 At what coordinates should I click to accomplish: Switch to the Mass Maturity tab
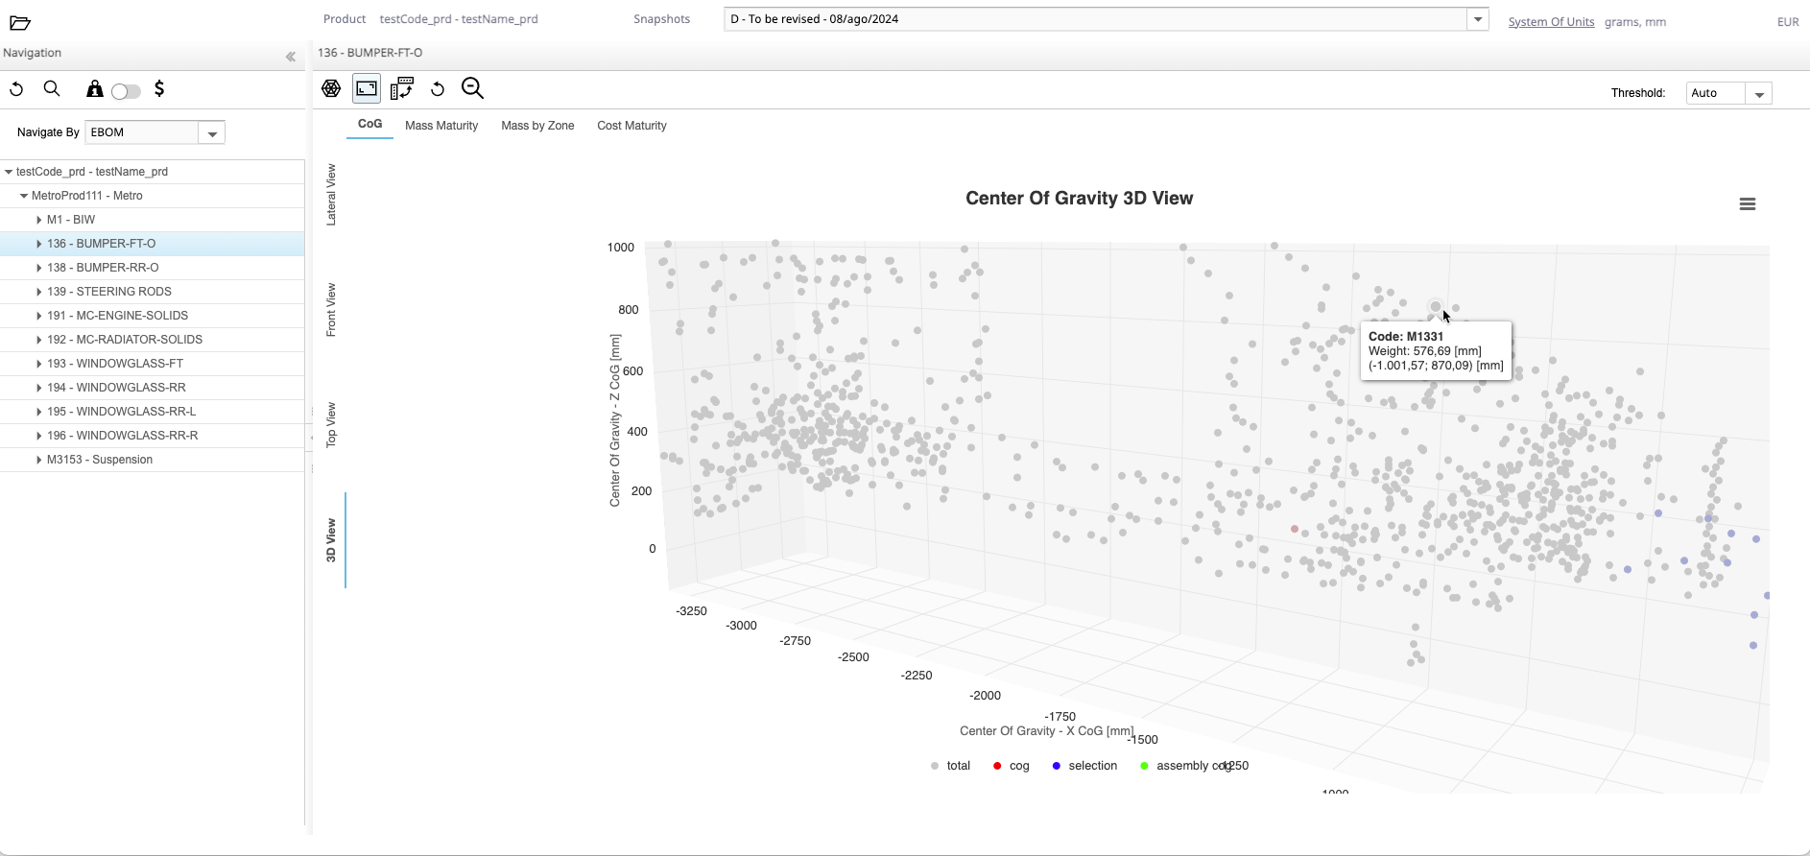coord(441,126)
